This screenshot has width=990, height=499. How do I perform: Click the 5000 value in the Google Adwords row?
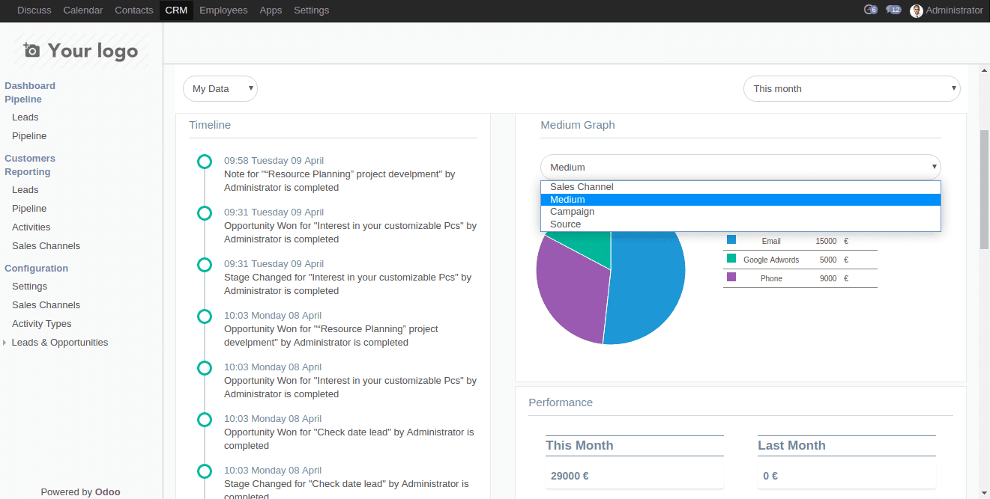[828, 260]
